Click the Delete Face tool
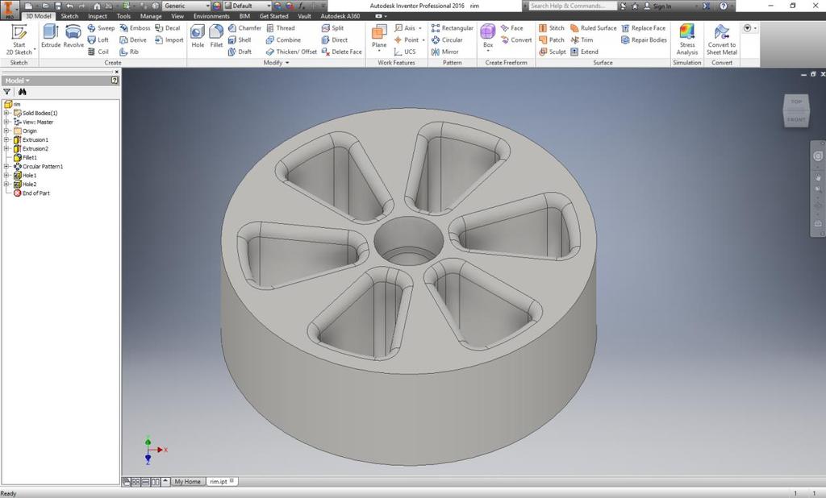This screenshot has height=498, width=826. 341,52
